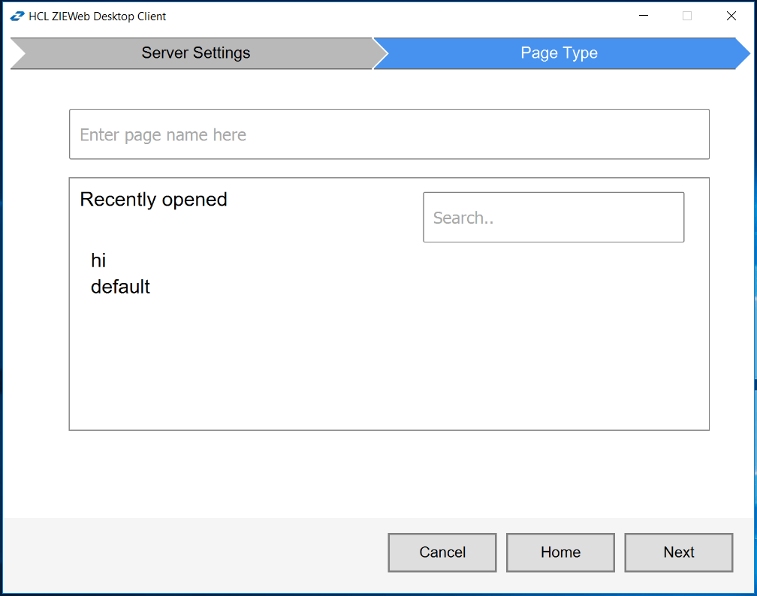Click the Server Settings arrow tail

tap(23, 53)
